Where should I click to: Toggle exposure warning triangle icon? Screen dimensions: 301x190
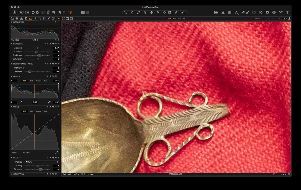223,12
